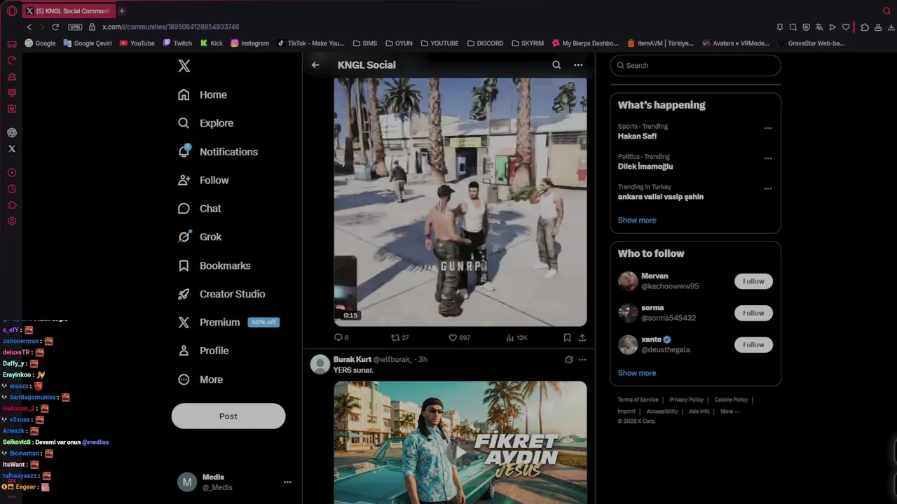Screen dimensions: 897x504
Task: Share the GUNRP video post
Action: click(582, 337)
